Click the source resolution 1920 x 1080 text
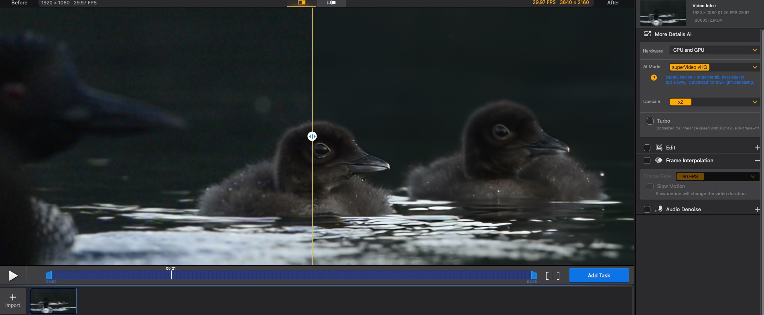 point(55,3)
